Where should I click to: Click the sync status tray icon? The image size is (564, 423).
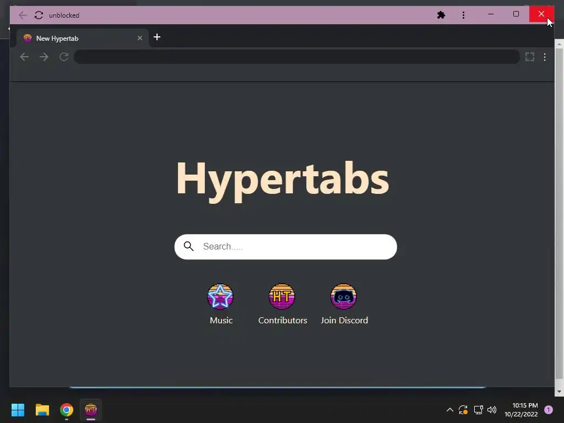click(x=463, y=410)
